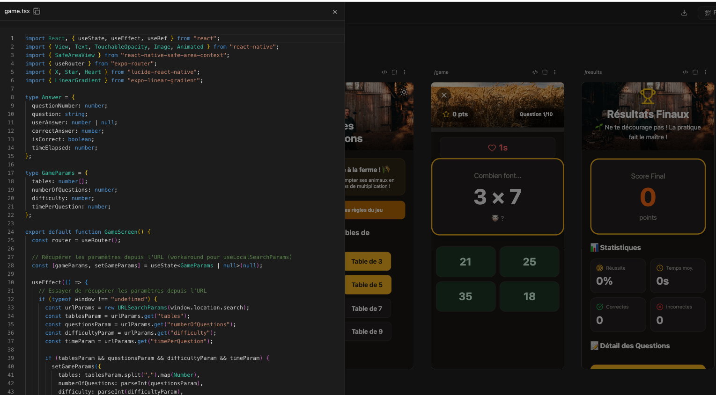Open the three-dot menu for /results screen
Screen dimensions: 716x395
click(x=705, y=72)
